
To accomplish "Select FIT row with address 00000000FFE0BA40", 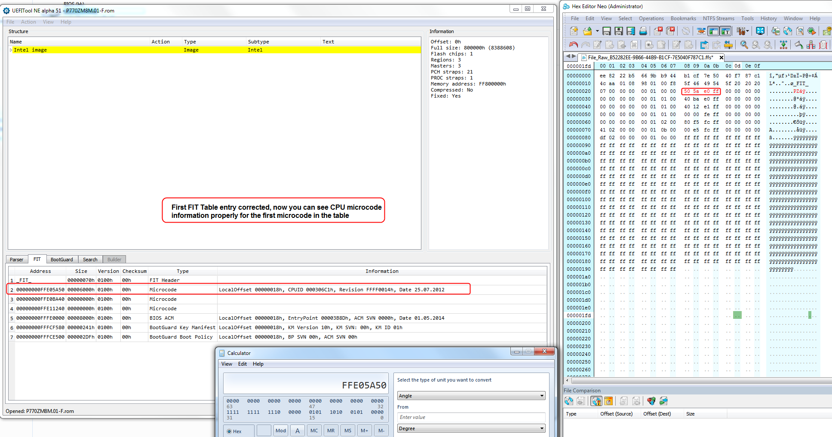I will coord(277,299).
